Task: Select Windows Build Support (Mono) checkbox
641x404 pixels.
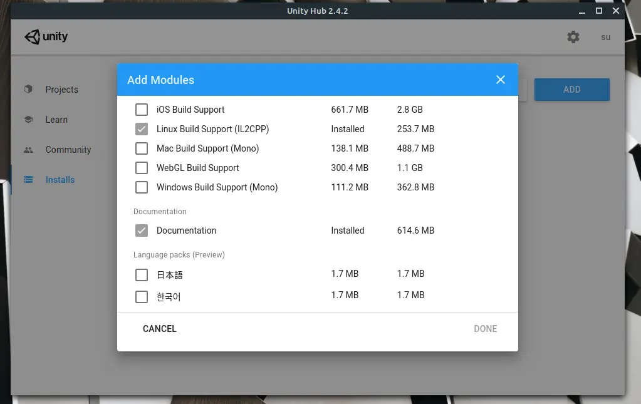Action: click(142, 187)
